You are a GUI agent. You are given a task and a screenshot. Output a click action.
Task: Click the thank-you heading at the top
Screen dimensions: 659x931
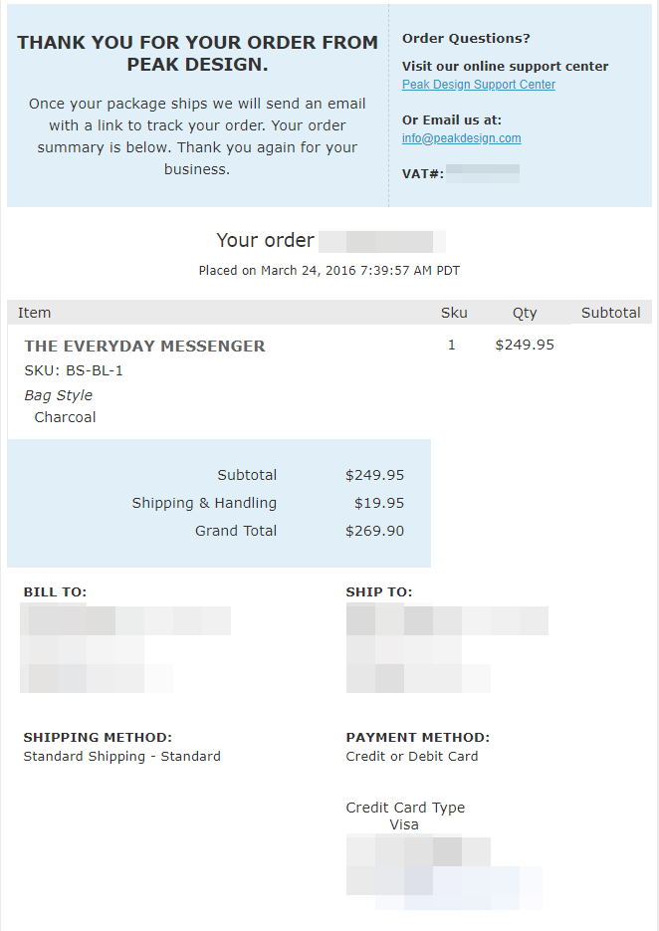[197, 54]
